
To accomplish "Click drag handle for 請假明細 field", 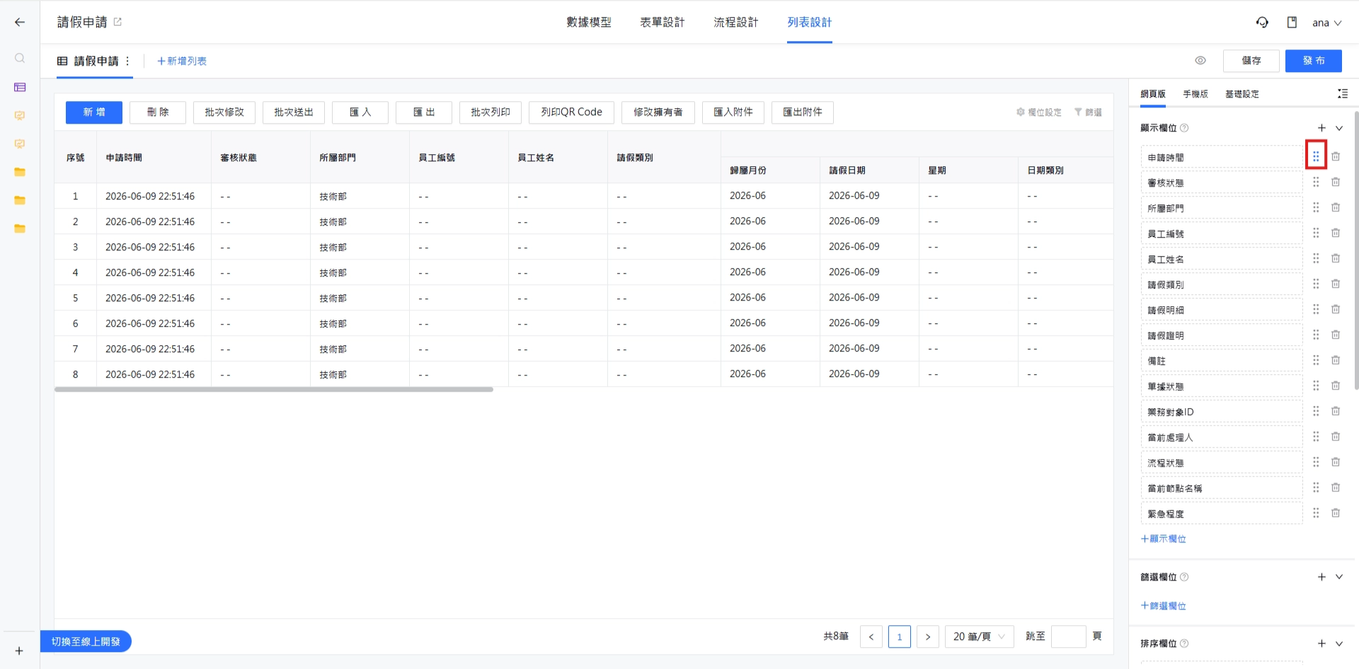I will (x=1316, y=309).
